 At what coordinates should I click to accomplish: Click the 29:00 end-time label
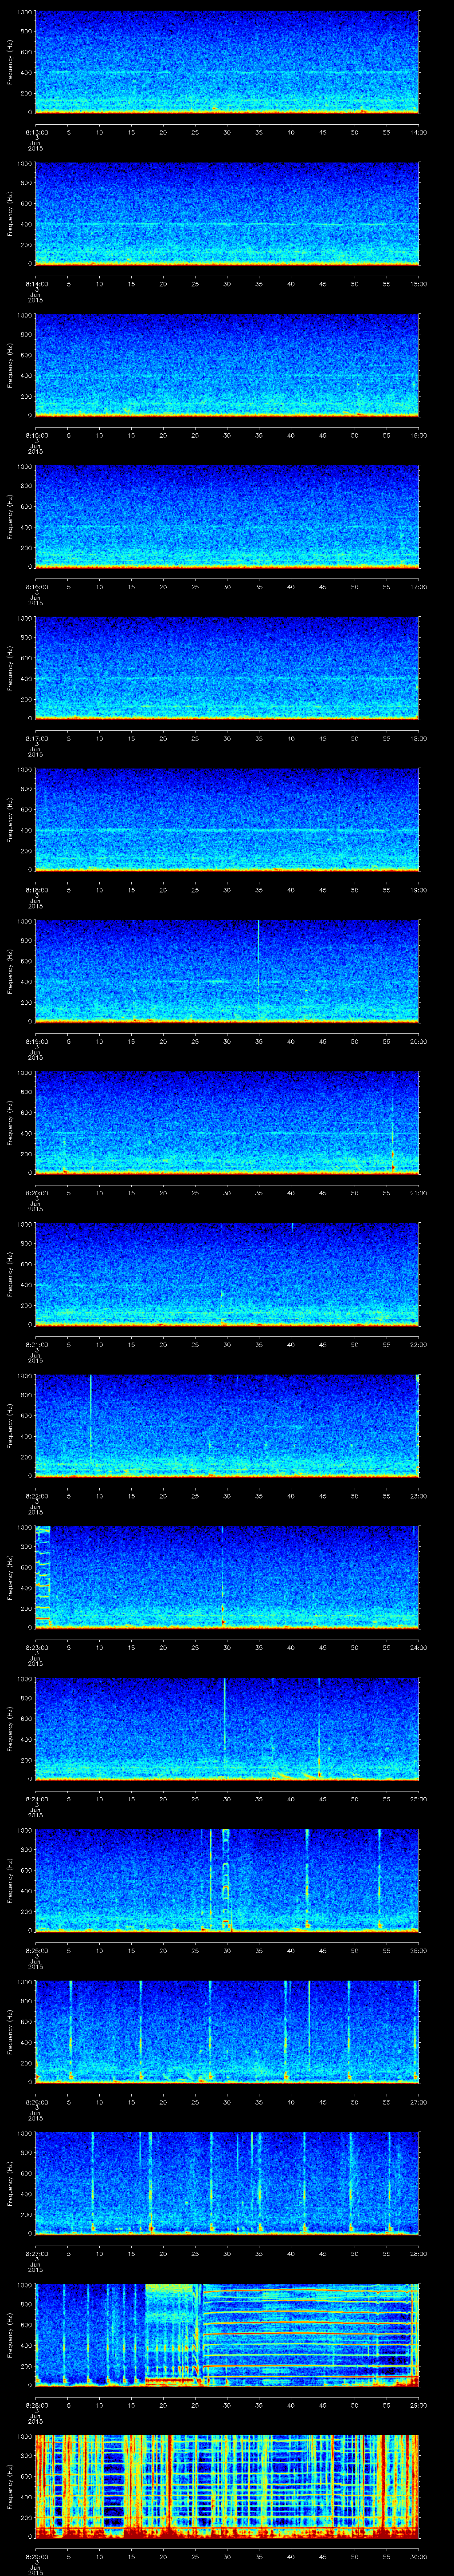[x=418, y=2404]
